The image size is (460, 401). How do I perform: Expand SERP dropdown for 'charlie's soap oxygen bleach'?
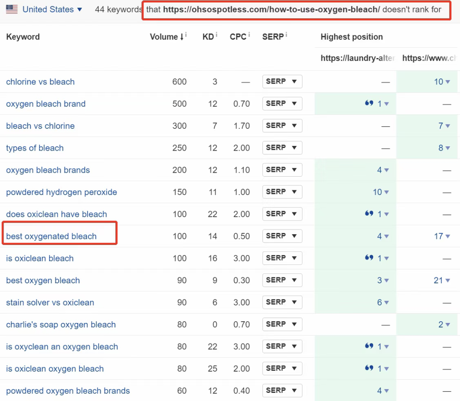point(282,324)
